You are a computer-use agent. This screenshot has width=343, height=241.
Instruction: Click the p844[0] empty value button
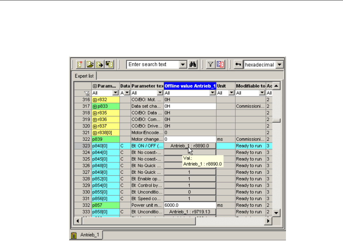190,152
